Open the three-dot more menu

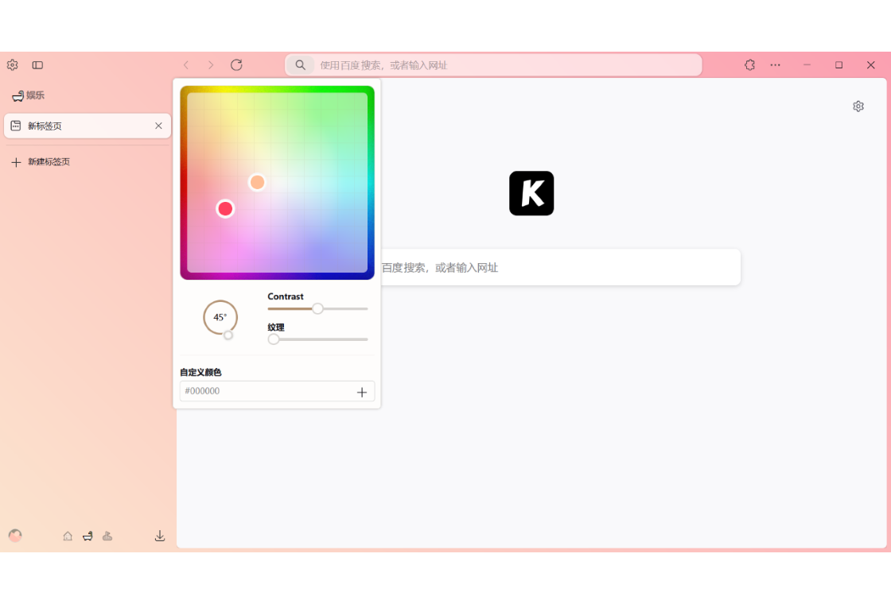pos(775,65)
